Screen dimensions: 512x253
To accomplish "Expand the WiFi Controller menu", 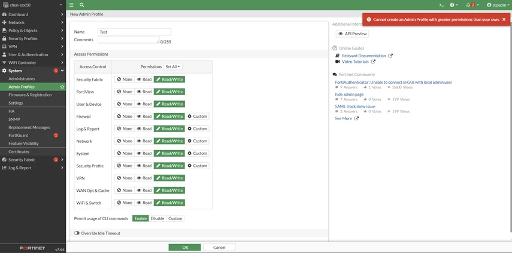I will [x=33, y=63].
